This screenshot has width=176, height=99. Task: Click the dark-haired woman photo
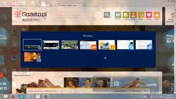tap(71, 82)
